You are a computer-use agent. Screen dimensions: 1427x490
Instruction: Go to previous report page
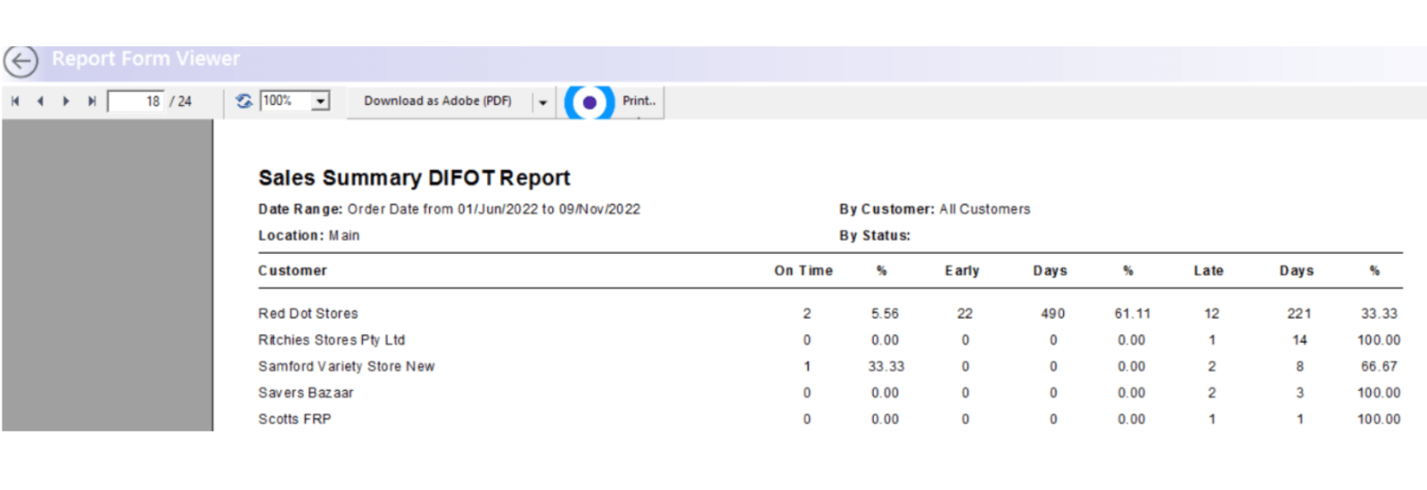40,102
